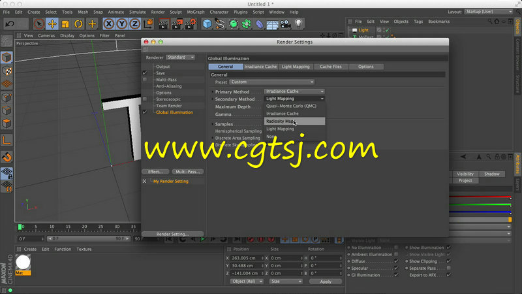Image resolution: width=522 pixels, height=294 pixels.
Task: Expand the Samples section triangle
Action: coord(213,124)
